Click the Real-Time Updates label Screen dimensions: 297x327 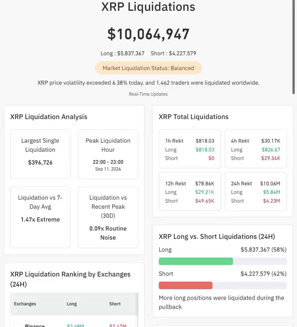tap(148, 94)
